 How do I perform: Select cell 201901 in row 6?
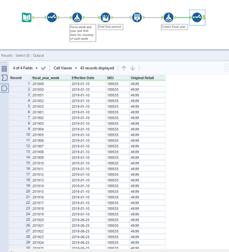pyautogui.click(x=50, y=112)
